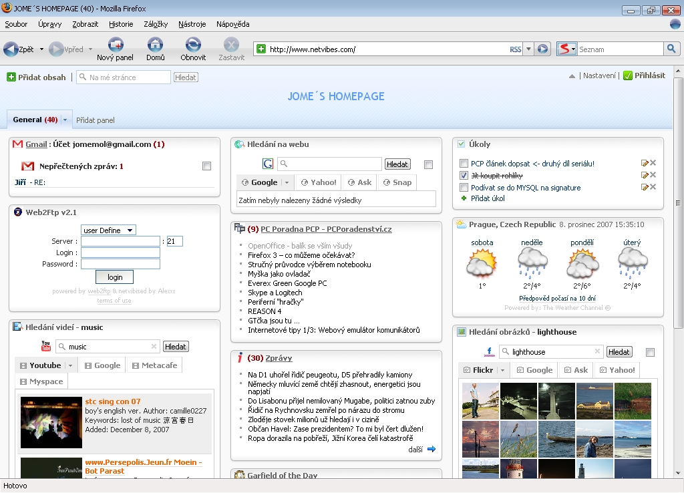Viewport: 684px width, 493px height.
Task: Open the address bar URL dropdown
Action: coord(528,49)
